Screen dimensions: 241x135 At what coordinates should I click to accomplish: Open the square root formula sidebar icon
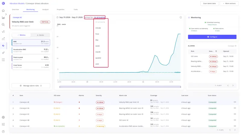[3, 31]
